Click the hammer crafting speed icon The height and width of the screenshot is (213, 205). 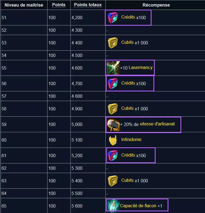pyautogui.click(x=113, y=124)
